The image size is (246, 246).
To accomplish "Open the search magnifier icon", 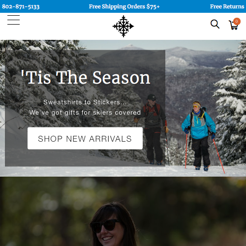I will 215,24.
